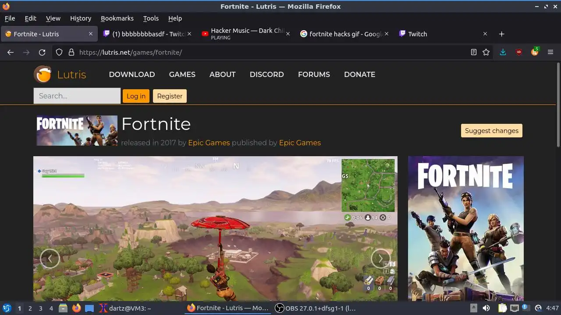Click the orange extension icon with badge 5

point(535,52)
